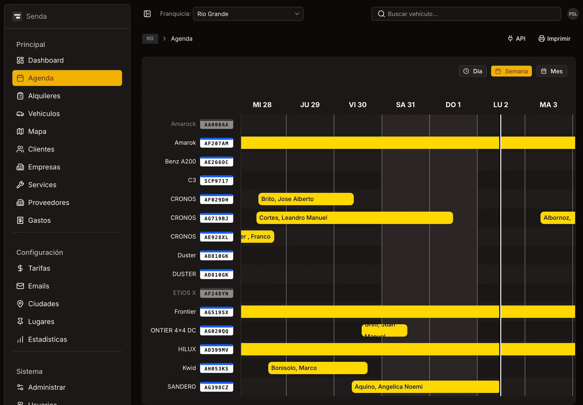
Task: Focus the Buscar vehículo search field
Action: 466,14
